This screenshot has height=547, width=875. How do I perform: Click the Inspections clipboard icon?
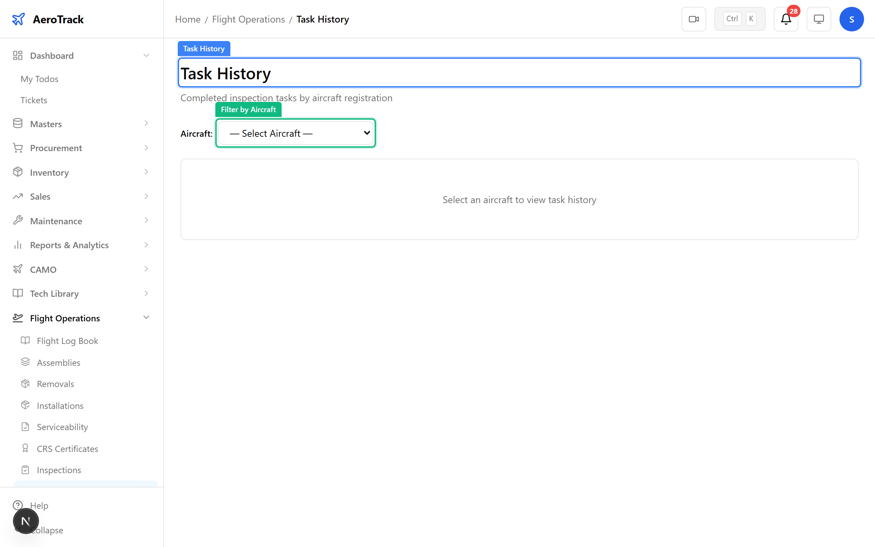[x=25, y=470]
